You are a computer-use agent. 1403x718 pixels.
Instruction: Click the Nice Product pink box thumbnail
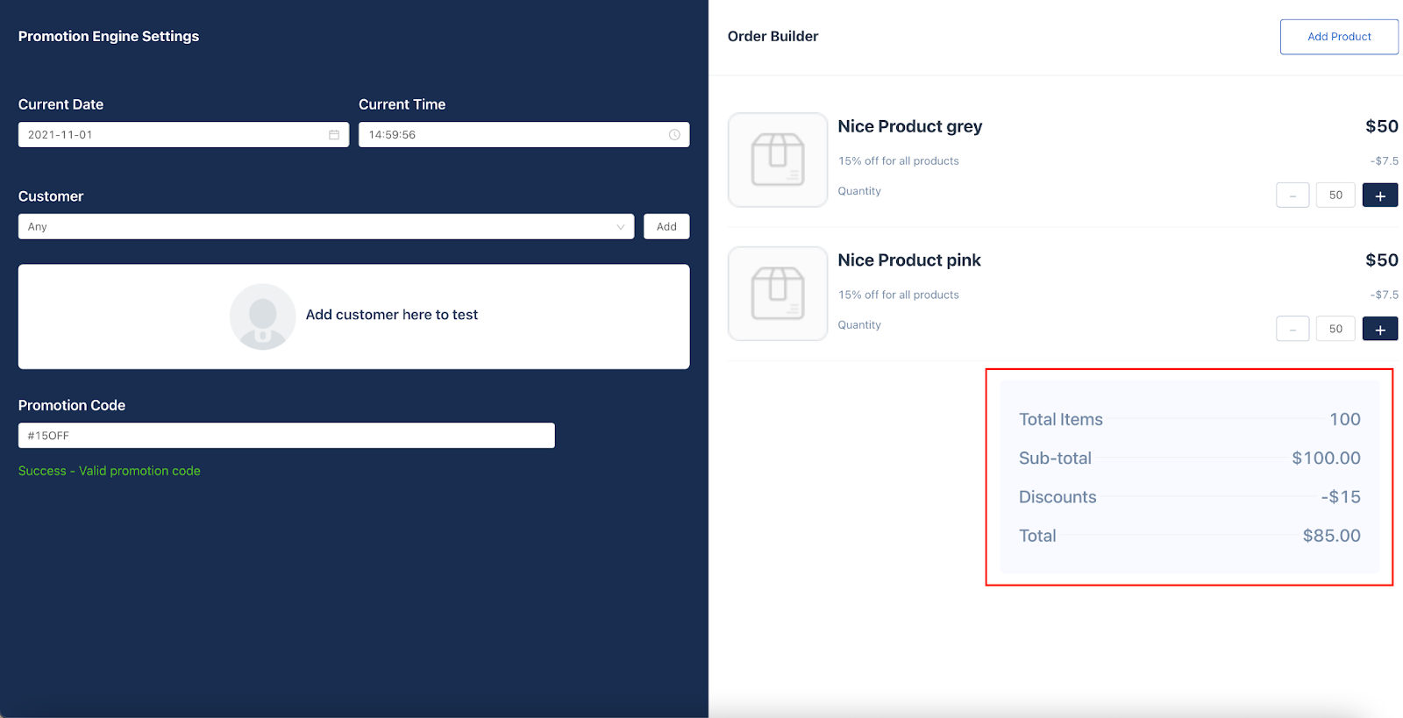(x=778, y=294)
